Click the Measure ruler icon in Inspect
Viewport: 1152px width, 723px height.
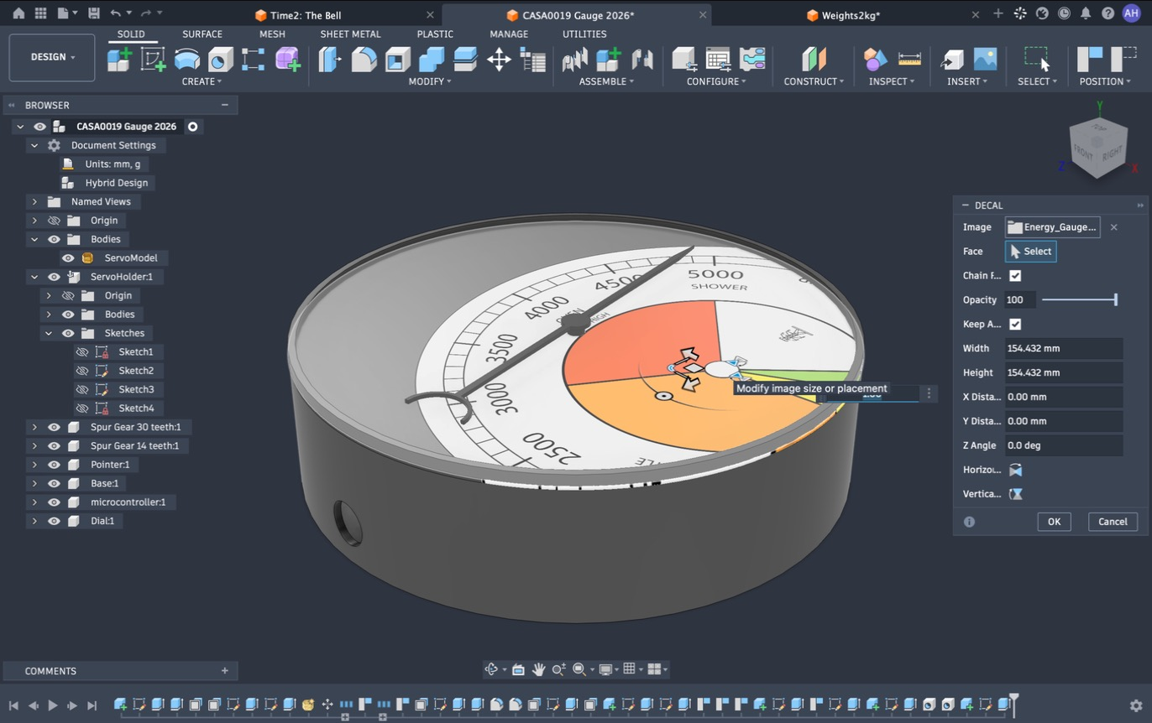(909, 59)
